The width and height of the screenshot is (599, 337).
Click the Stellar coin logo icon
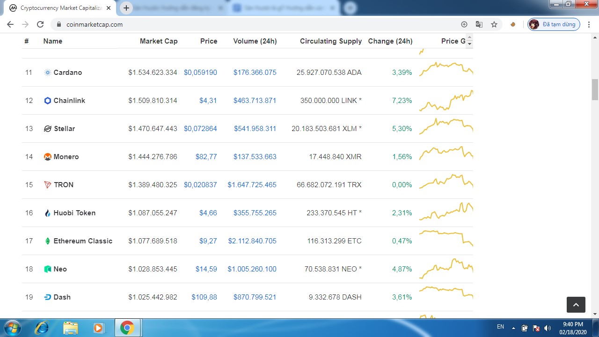[x=47, y=129]
